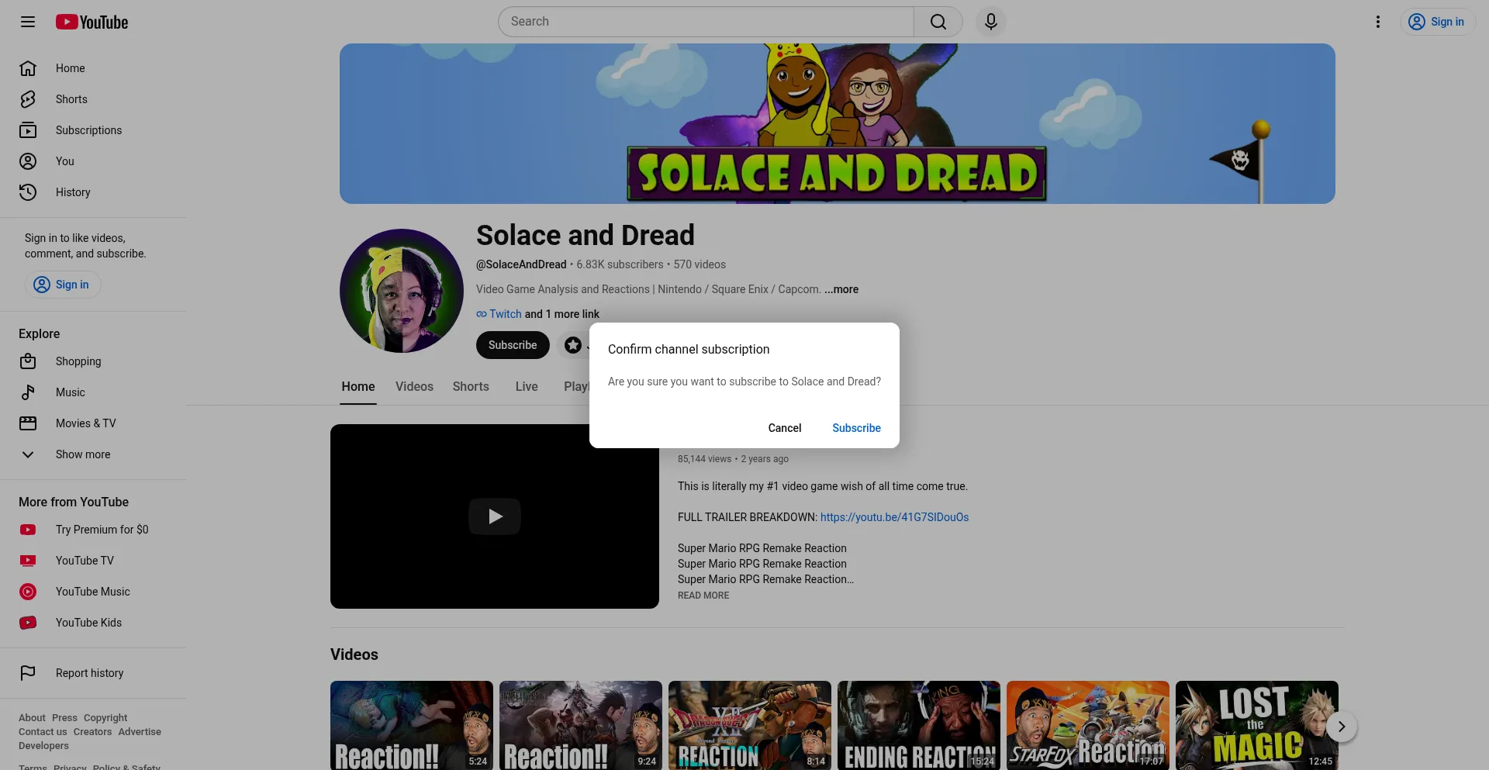The height and width of the screenshot is (770, 1489).
Task: Activate voice search microphone
Action: [991, 22]
